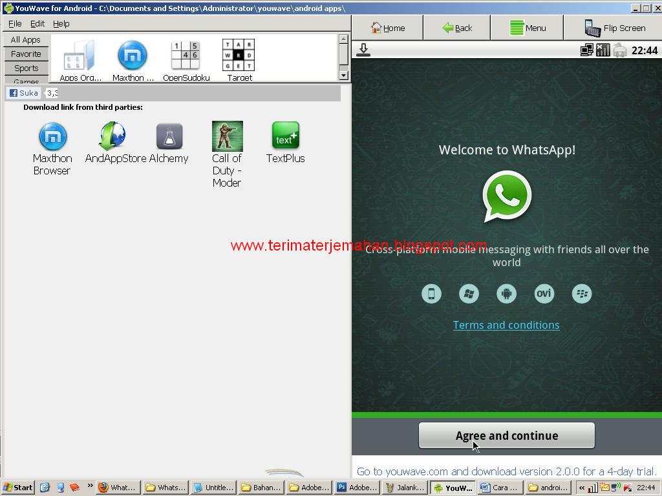This screenshot has height=496, width=662.
Task: Click the 'Welcome to WhatsApp!' heading
Action: pyautogui.click(x=507, y=150)
